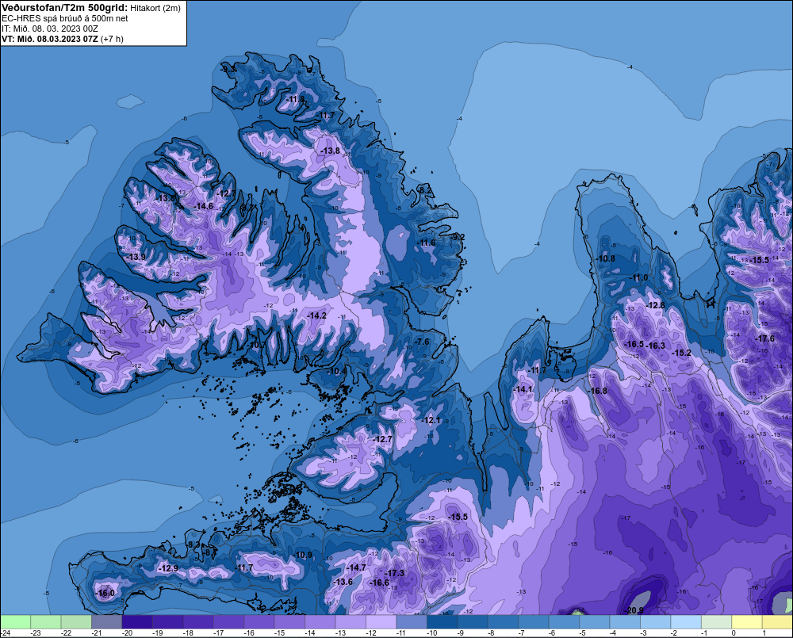Click the -17.3 temperature value
Image resolution: width=793 pixels, height=638 pixels.
coord(395,573)
